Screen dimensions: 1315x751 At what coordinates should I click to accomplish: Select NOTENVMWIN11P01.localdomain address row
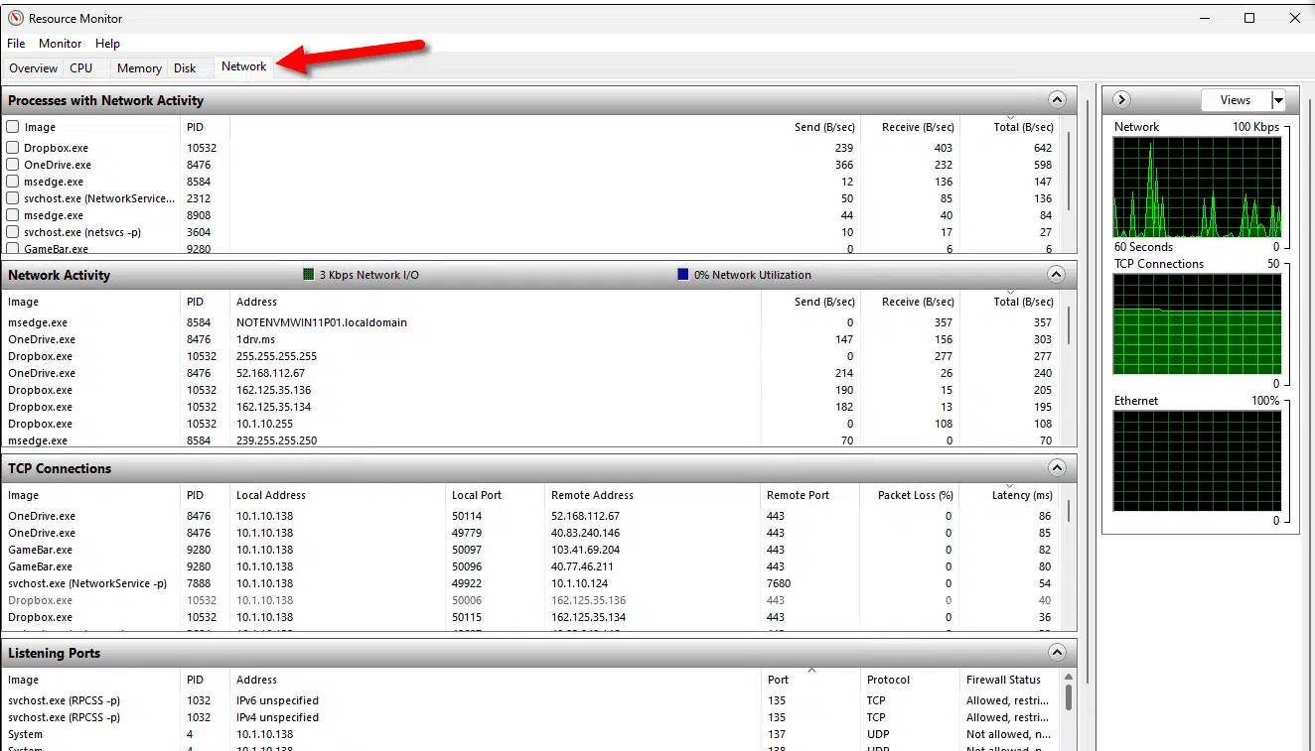click(x=532, y=322)
